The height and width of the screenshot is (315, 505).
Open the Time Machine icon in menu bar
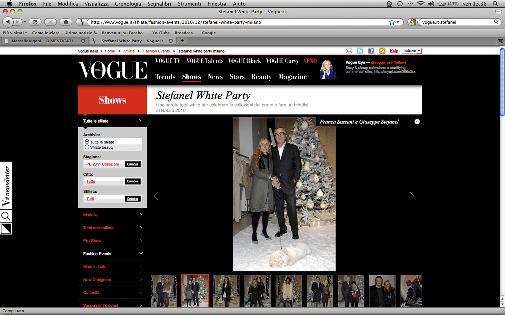[x=400, y=4]
